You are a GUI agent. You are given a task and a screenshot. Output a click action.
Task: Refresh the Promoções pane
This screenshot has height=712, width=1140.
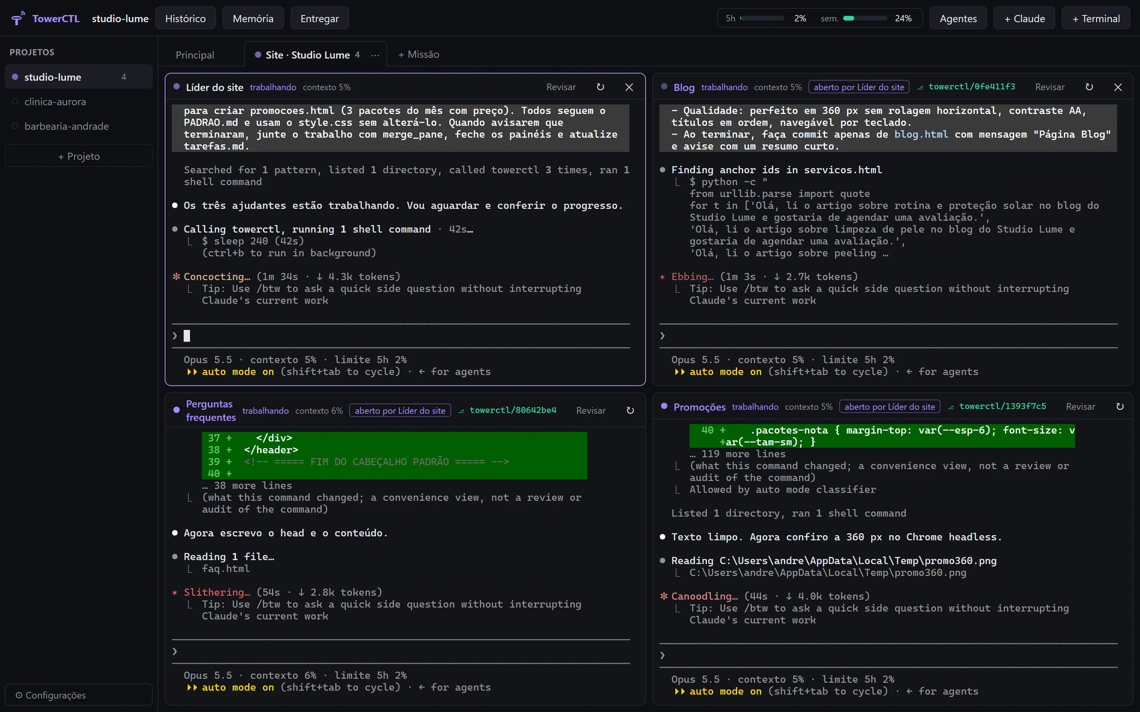coord(1120,406)
